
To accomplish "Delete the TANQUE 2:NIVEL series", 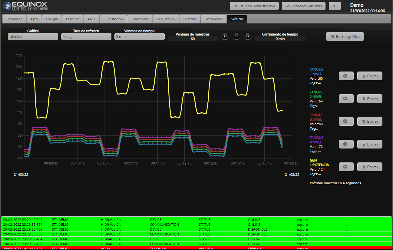I will (x=370, y=99).
